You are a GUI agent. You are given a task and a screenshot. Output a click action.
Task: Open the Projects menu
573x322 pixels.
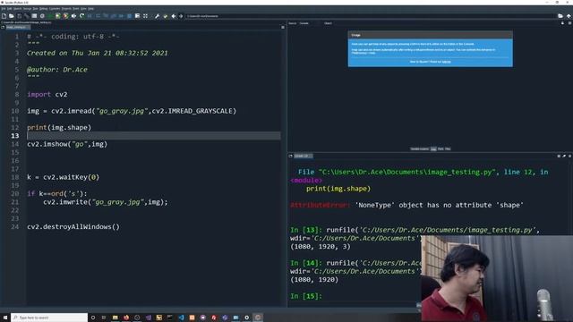[x=66, y=8]
